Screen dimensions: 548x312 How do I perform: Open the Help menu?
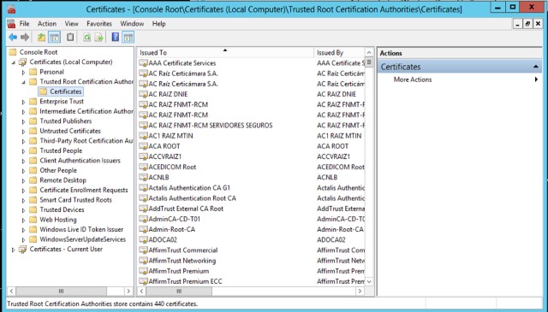click(x=158, y=24)
